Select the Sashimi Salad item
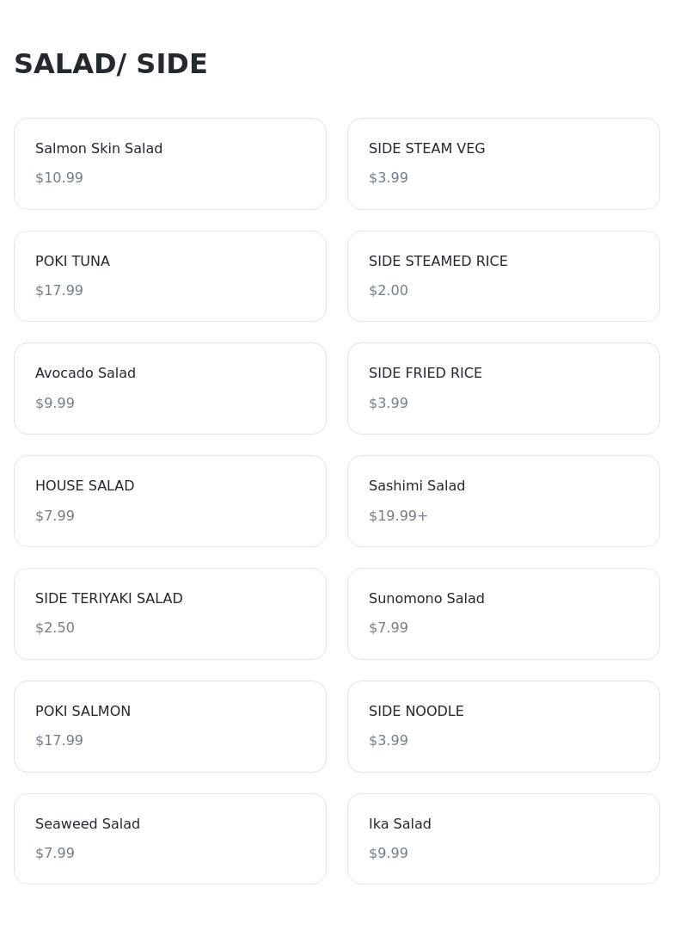The width and height of the screenshot is (674, 943). [503, 501]
